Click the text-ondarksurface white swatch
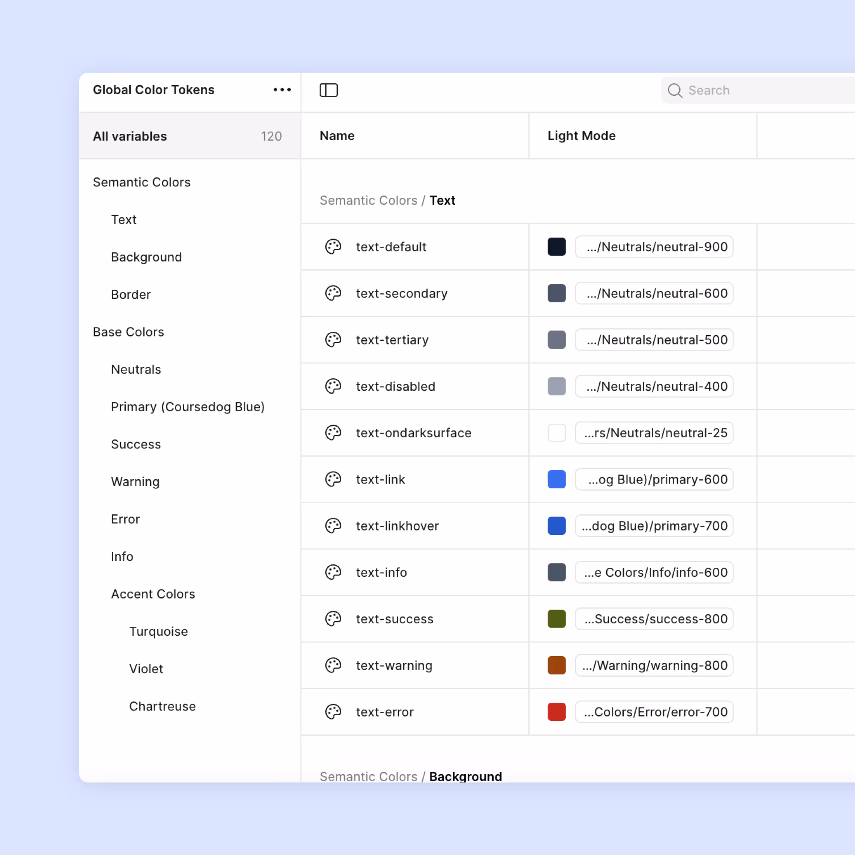 pyautogui.click(x=557, y=433)
